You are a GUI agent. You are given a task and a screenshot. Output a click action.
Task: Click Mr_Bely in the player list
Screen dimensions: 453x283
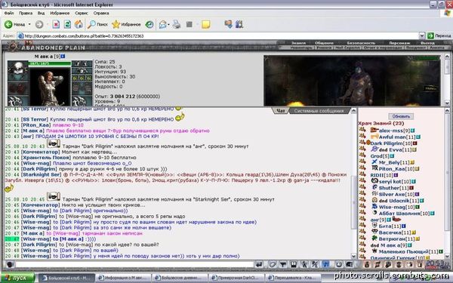(x=390, y=162)
